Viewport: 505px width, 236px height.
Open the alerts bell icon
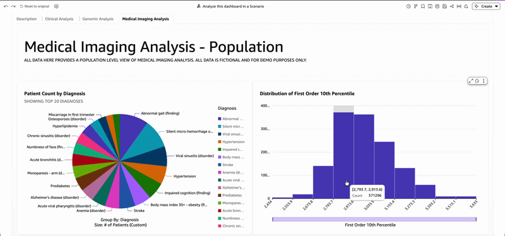pyautogui.click(x=466, y=6)
